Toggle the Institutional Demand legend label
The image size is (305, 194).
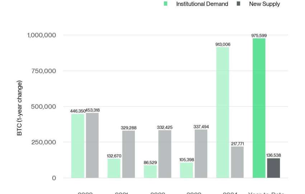(202, 4)
